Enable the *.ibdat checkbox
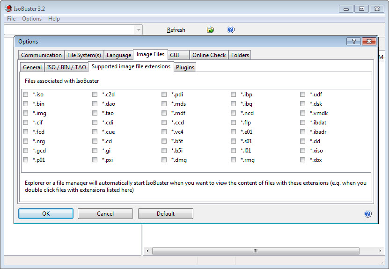This screenshot has height=269, width=389. [x=303, y=122]
